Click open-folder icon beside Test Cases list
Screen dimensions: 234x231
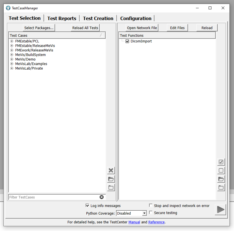coord(111,179)
